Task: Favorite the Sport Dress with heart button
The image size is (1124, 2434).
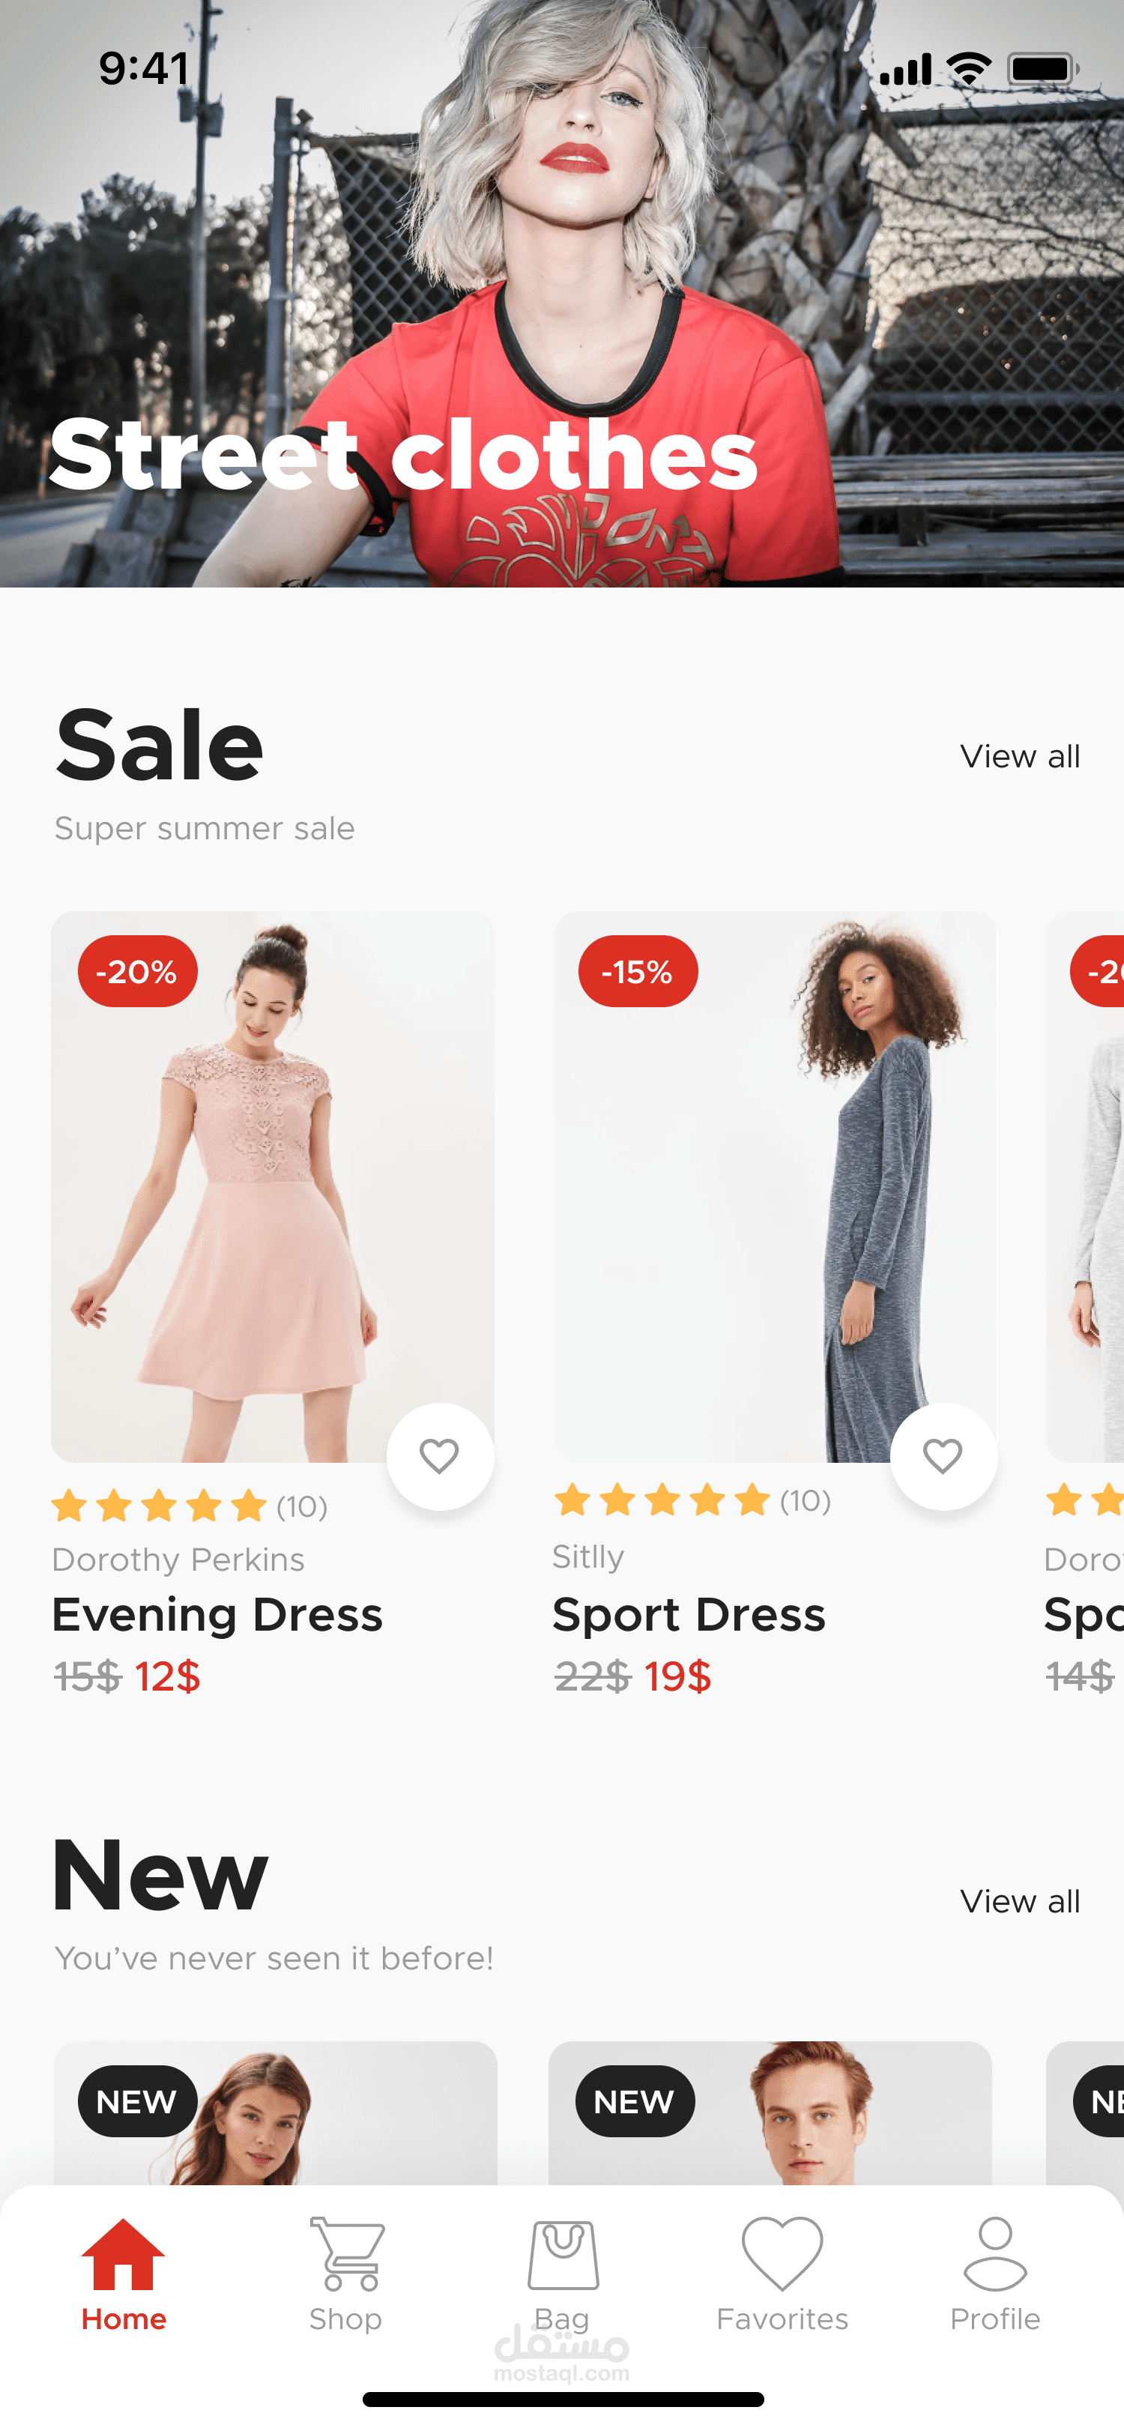Action: pyautogui.click(x=943, y=1456)
